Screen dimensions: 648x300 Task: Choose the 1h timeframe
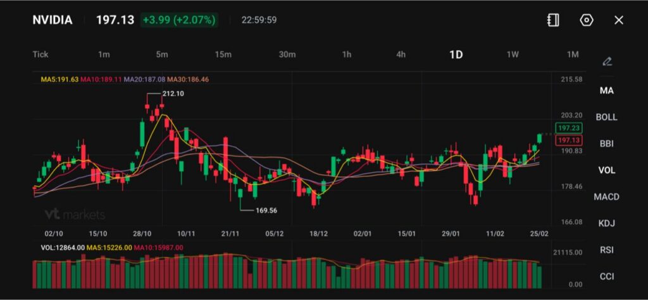pos(347,54)
